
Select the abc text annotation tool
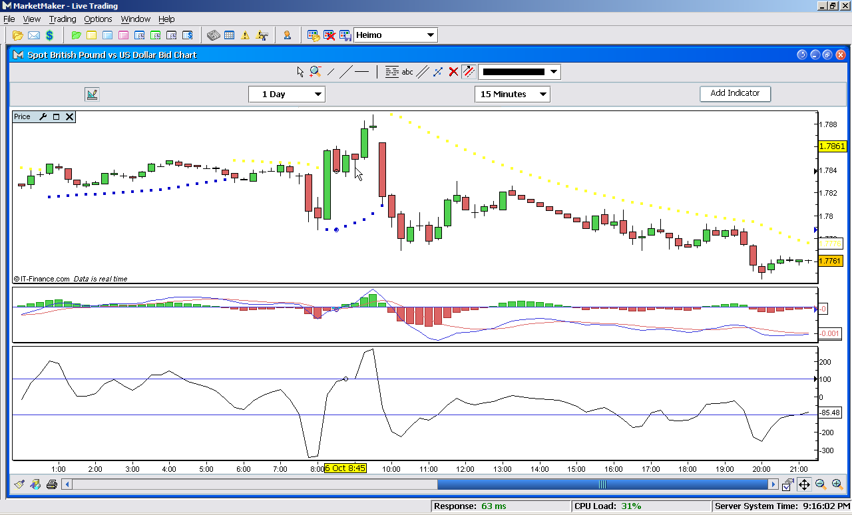coord(407,72)
